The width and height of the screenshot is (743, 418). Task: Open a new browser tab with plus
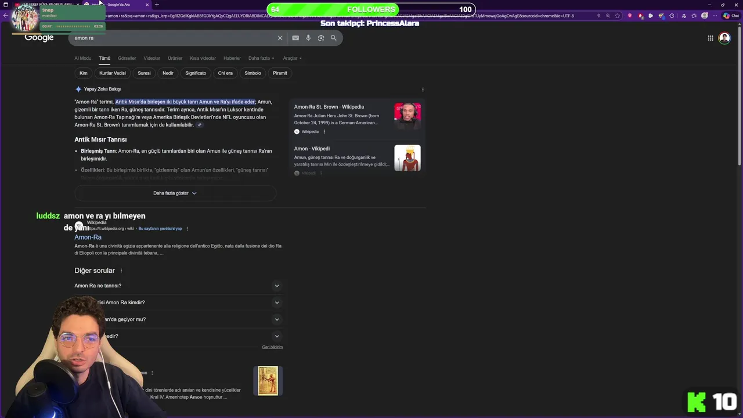(157, 5)
